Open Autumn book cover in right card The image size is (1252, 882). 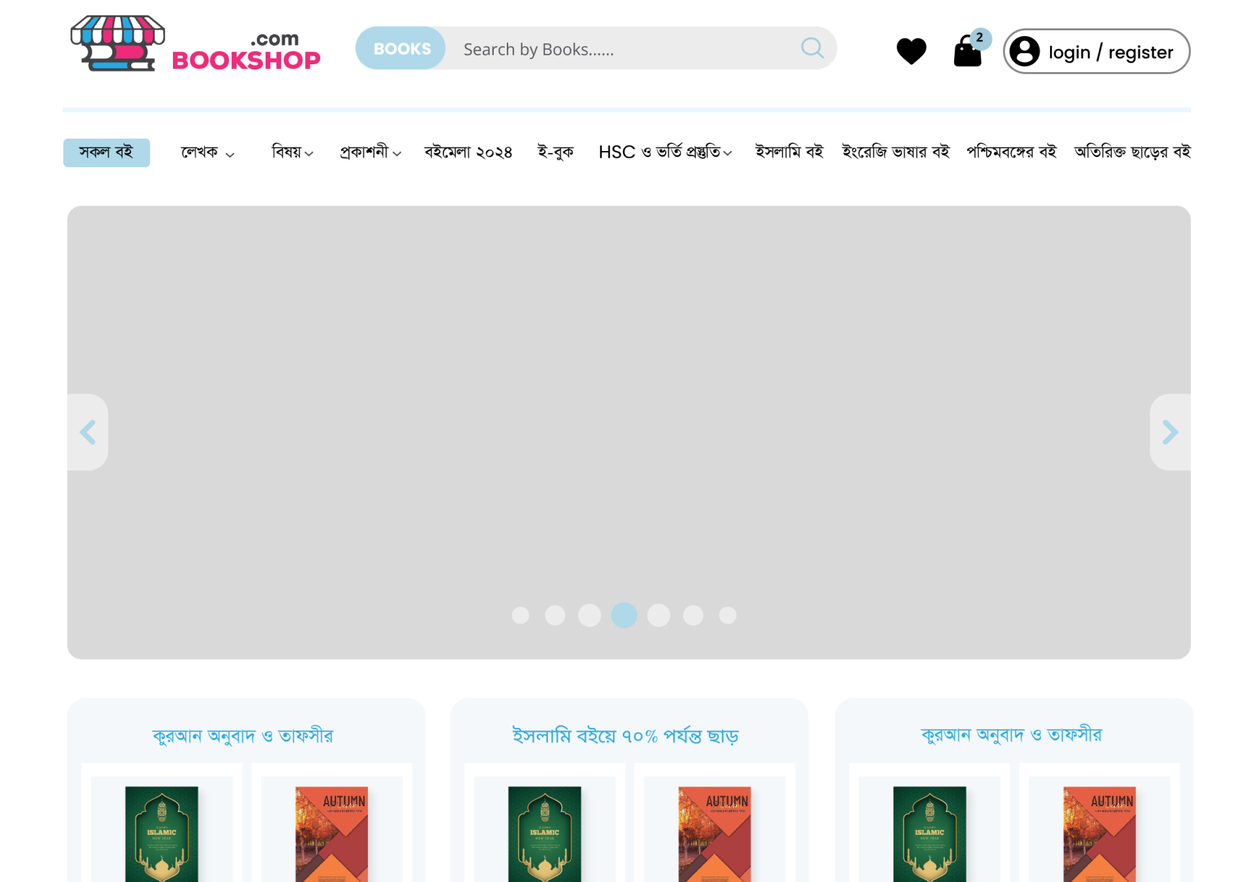point(1099,834)
